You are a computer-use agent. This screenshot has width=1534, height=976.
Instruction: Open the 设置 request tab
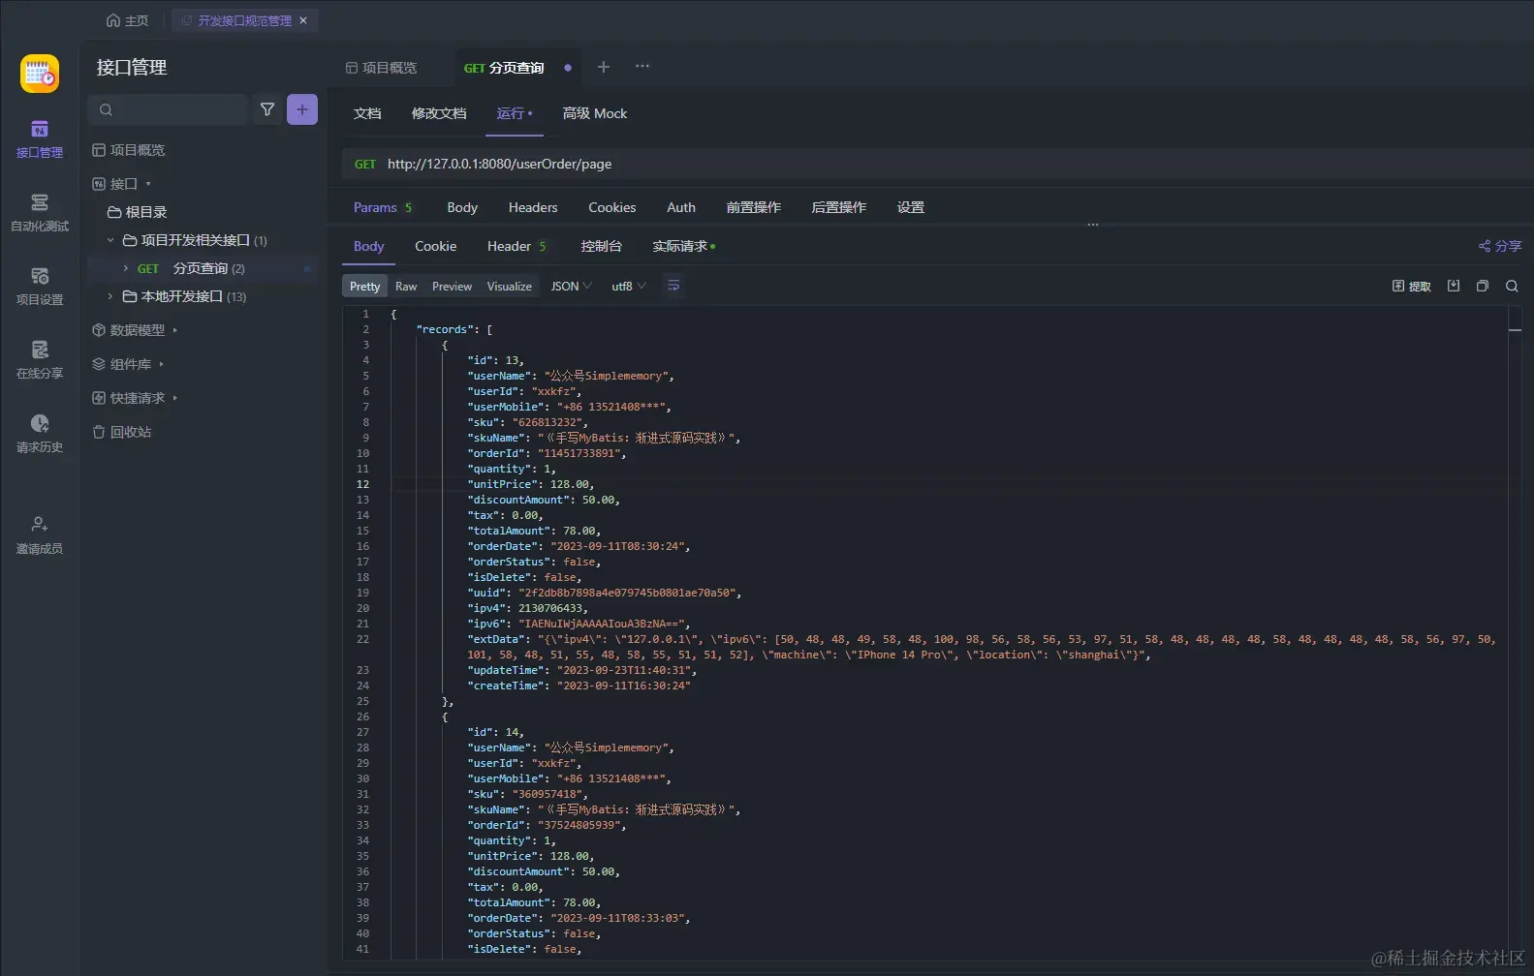click(911, 207)
